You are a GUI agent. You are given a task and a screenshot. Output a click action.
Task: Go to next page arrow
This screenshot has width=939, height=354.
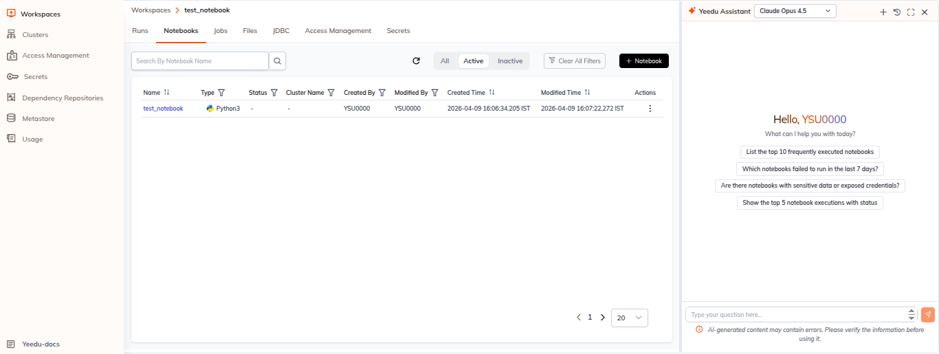pyautogui.click(x=603, y=318)
